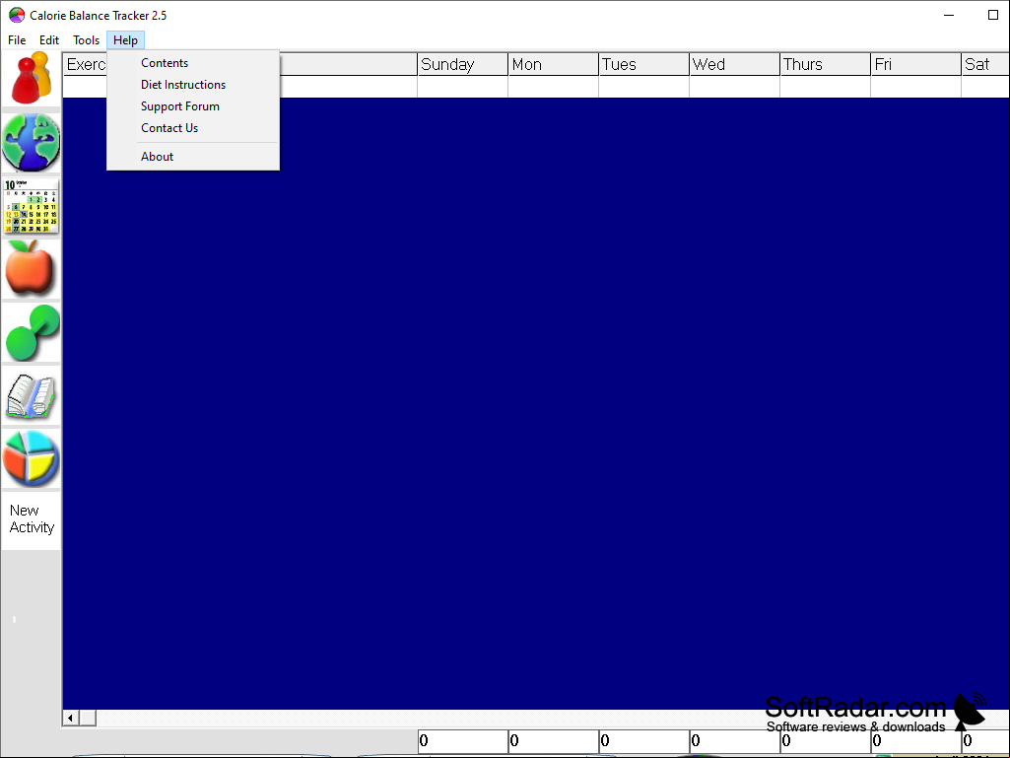
Task: Open the File menu
Action: (17, 40)
